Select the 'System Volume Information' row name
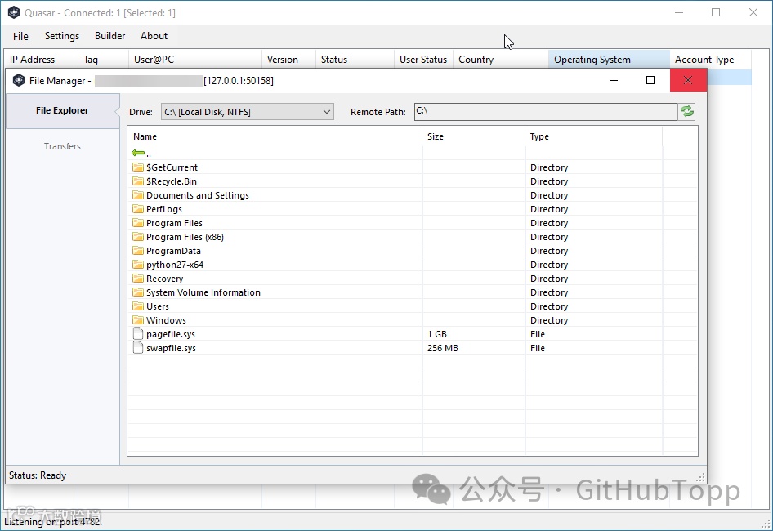 click(x=203, y=292)
